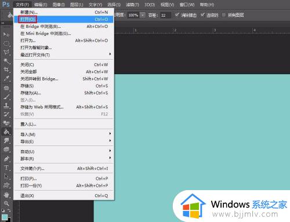The height and width of the screenshot is (222, 290).
Task: Swap foreground and background colors icon
Action: pyautogui.click(x=9, y=210)
